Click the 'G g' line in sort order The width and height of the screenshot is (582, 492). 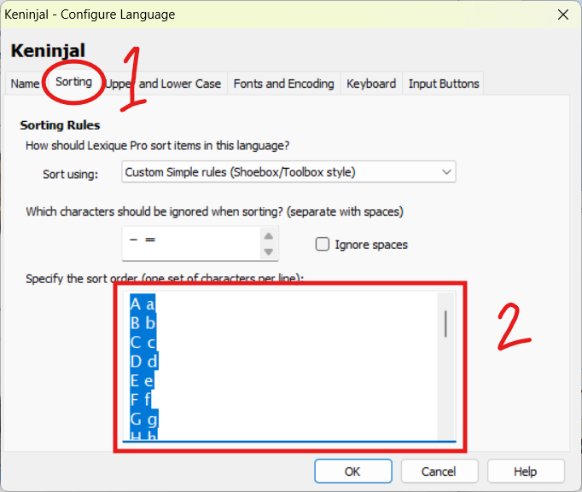pyautogui.click(x=143, y=419)
